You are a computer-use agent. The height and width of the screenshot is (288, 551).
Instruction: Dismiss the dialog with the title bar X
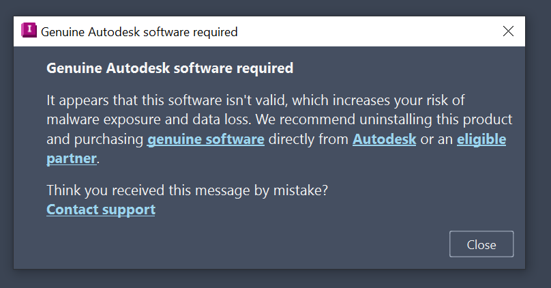507,31
